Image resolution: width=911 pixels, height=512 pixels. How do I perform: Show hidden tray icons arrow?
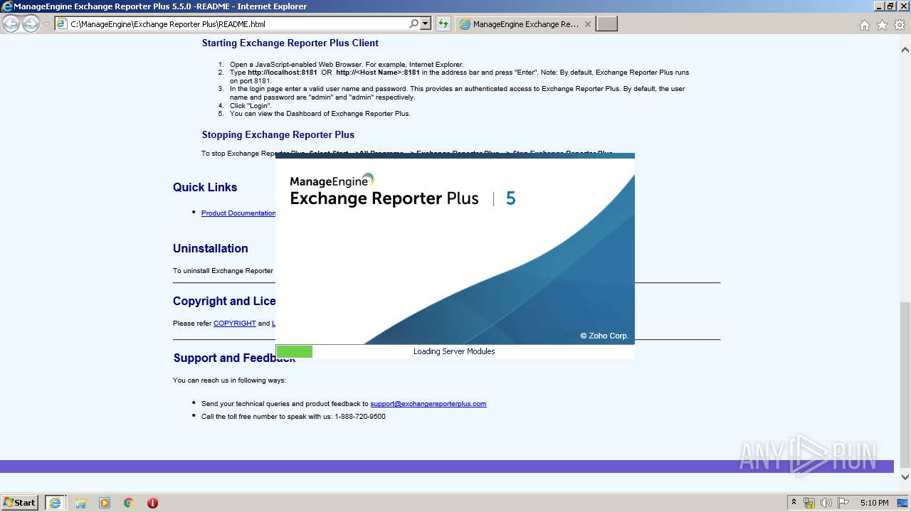794,503
